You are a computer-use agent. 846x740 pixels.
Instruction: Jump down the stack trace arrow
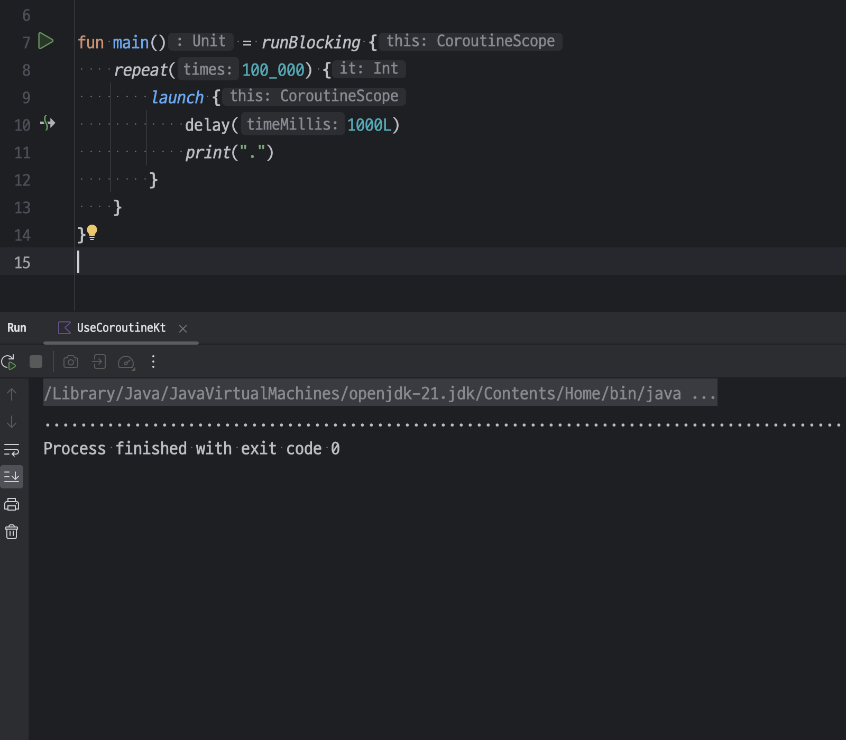pyautogui.click(x=12, y=422)
